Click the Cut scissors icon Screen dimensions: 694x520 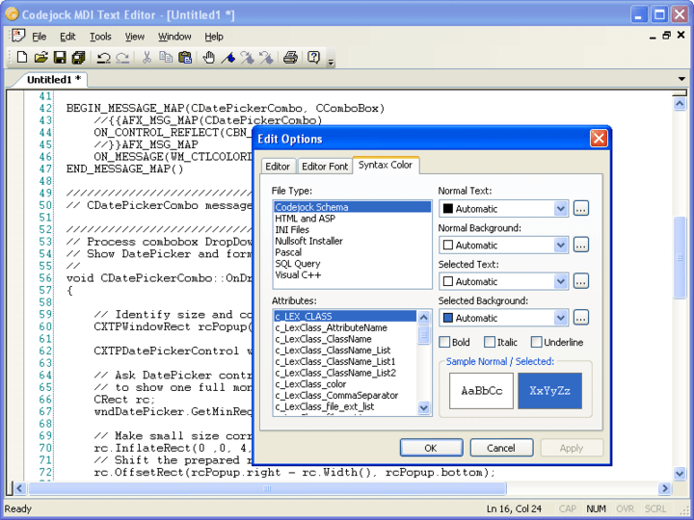(147, 58)
